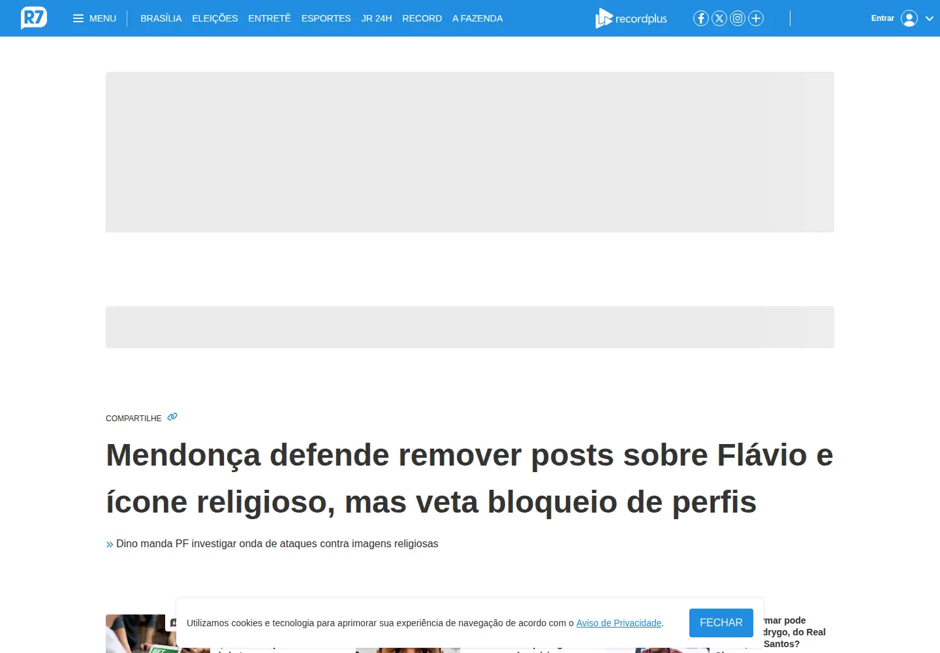Open A FAZENDA section
Viewport: 940px width, 653px height.
coord(478,18)
